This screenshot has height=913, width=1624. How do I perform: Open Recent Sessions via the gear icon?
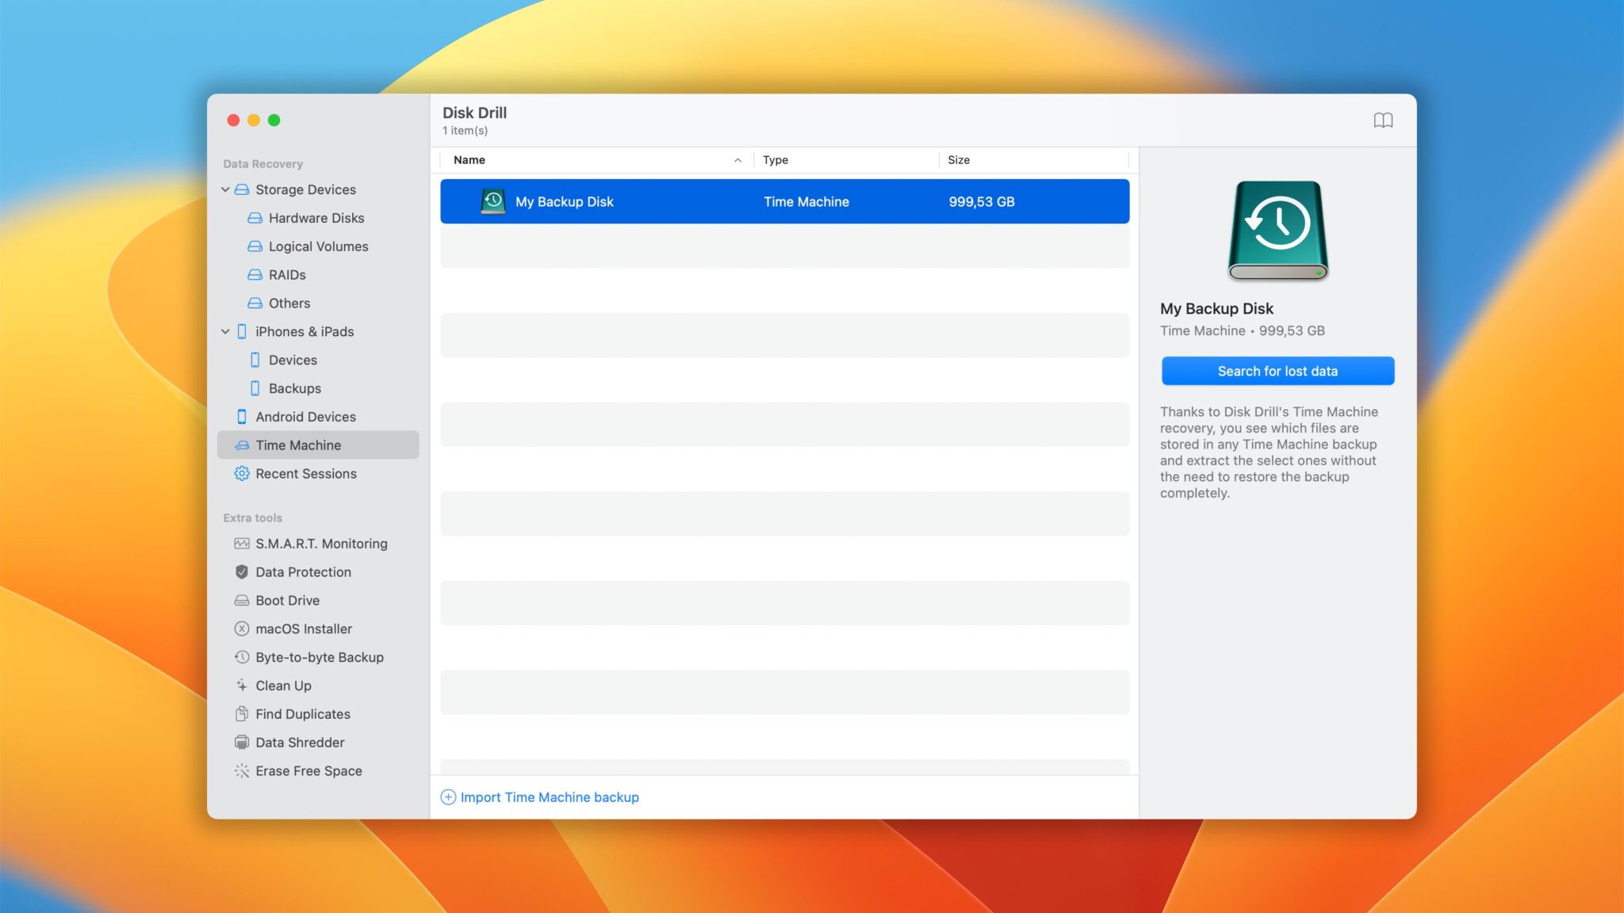242,473
